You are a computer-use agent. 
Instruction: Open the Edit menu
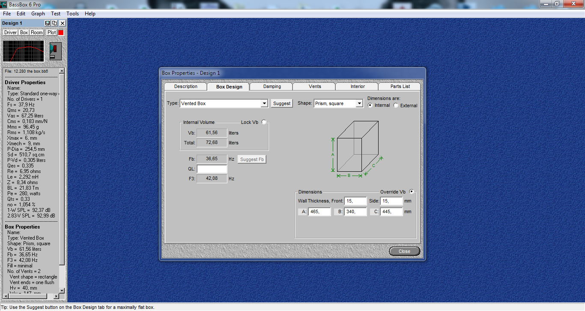point(21,14)
